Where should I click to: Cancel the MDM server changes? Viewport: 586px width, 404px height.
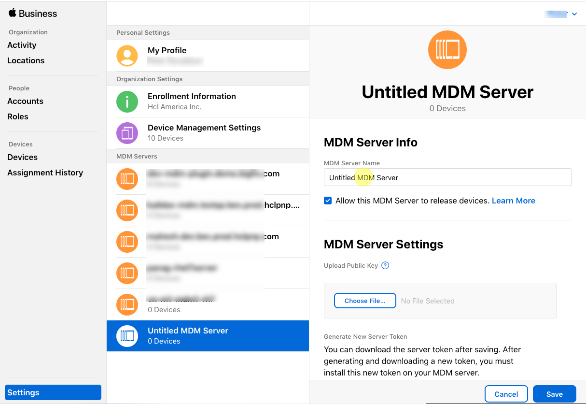pos(506,394)
